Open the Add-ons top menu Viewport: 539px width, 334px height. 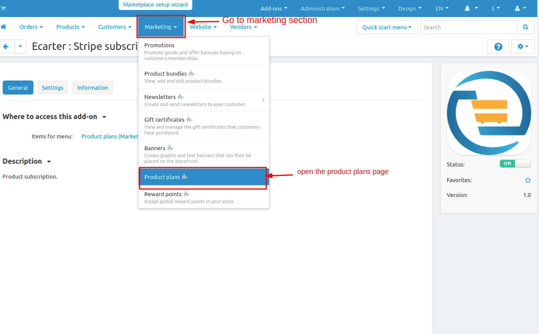coord(274,8)
